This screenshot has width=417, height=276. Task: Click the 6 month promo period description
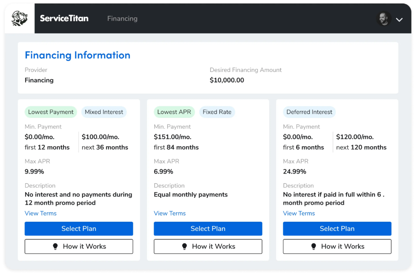tap(334, 199)
